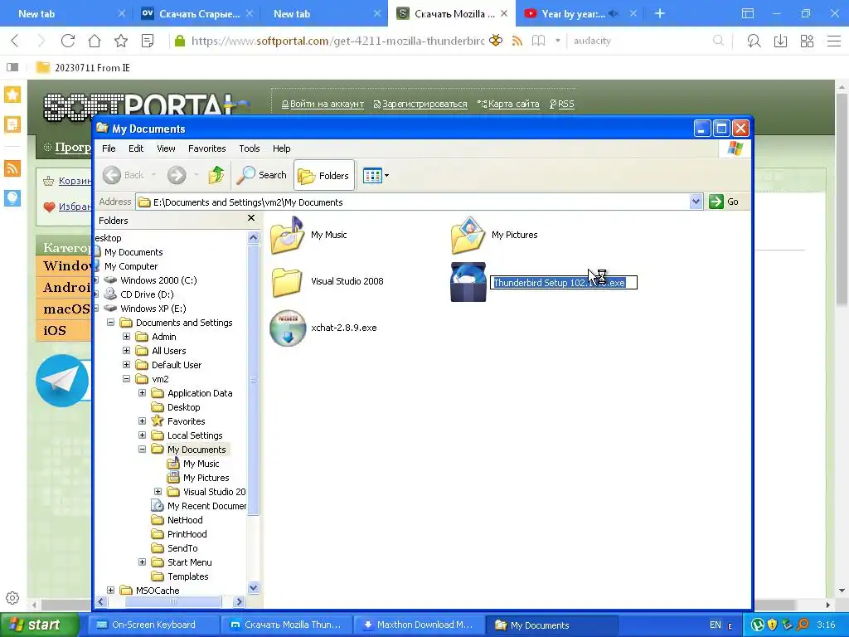Select Thunderbird Setup installer icon

pos(468,282)
